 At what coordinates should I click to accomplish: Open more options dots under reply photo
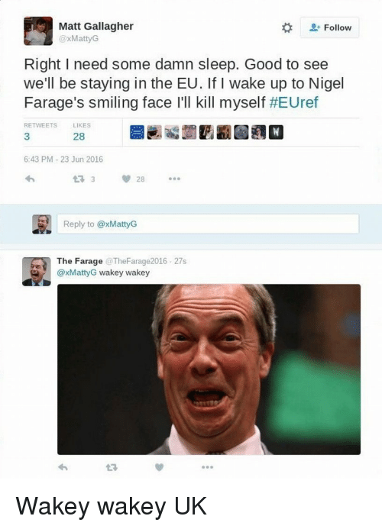(x=207, y=467)
